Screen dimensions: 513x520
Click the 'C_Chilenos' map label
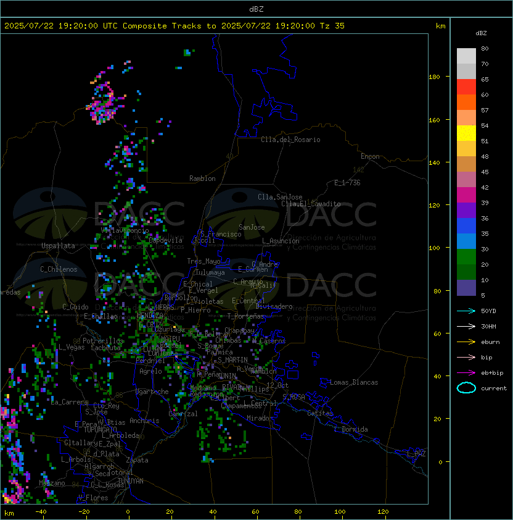pyautogui.click(x=59, y=269)
